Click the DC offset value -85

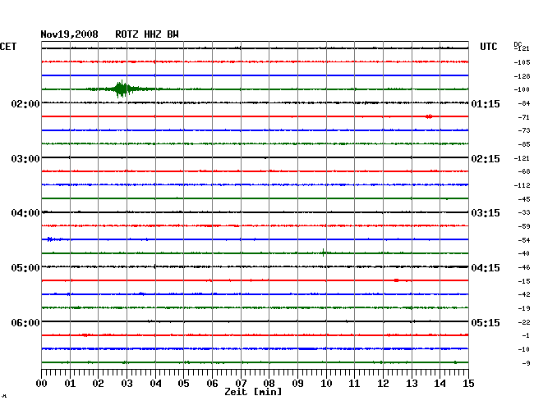click(524, 144)
